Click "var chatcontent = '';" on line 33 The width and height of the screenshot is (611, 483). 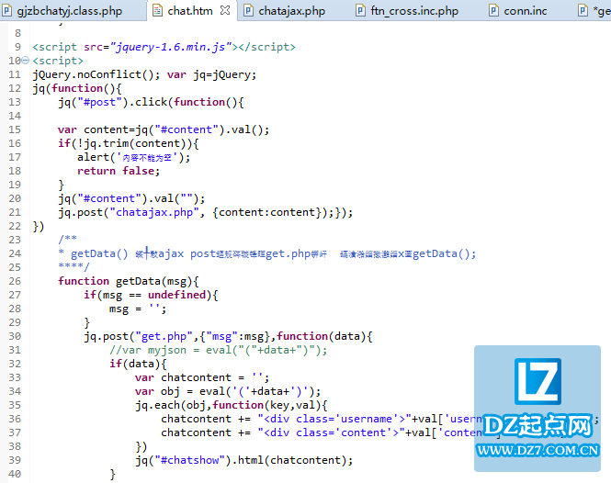point(202,377)
